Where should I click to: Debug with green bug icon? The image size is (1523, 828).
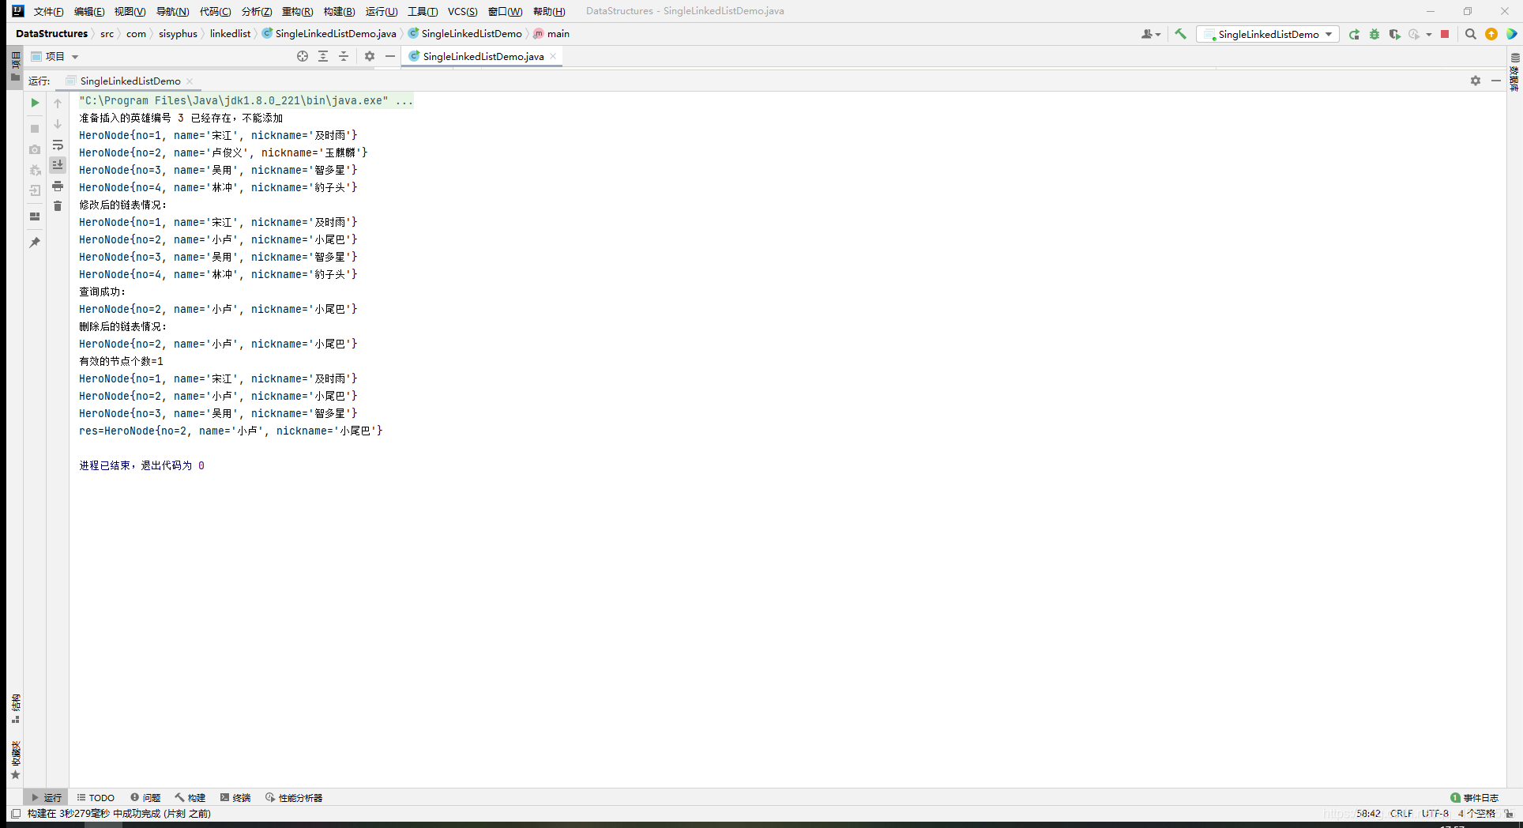[x=1374, y=34]
